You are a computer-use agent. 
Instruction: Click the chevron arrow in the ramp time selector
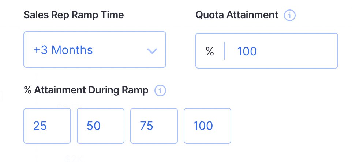click(152, 51)
